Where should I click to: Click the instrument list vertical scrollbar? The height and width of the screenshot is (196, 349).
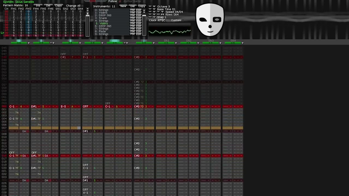[144, 25]
